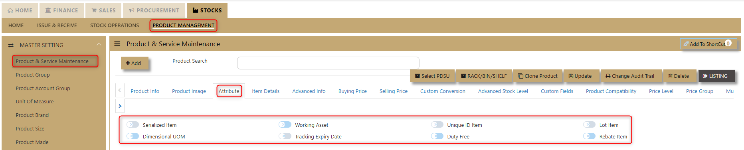
Task: Enable the Tracking Expiry Date switch
Action: 285,136
